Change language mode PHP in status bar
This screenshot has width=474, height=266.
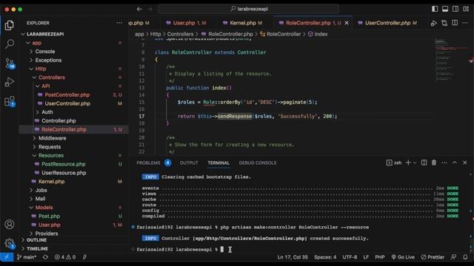click(380, 257)
